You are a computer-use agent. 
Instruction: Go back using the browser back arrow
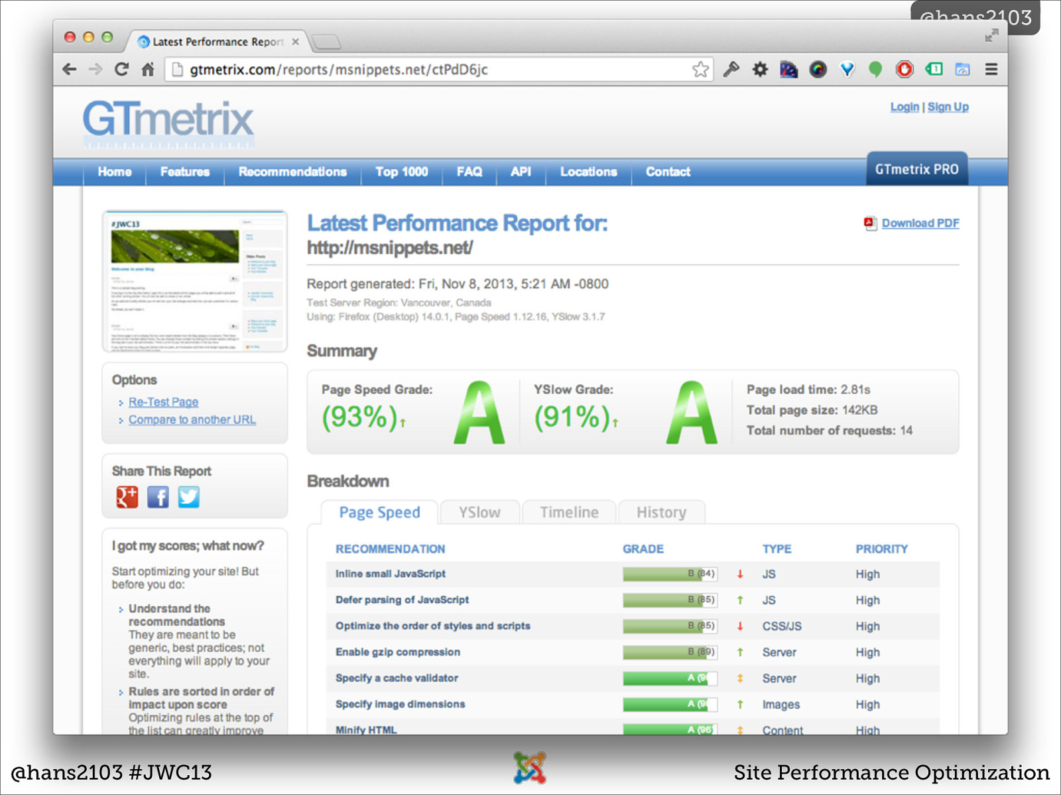(70, 69)
